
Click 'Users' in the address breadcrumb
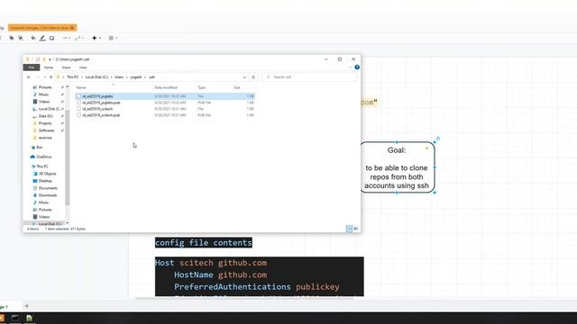coord(119,77)
